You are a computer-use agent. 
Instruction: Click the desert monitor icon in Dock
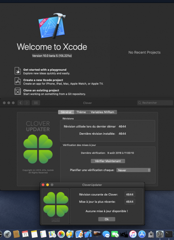click(97, 234)
